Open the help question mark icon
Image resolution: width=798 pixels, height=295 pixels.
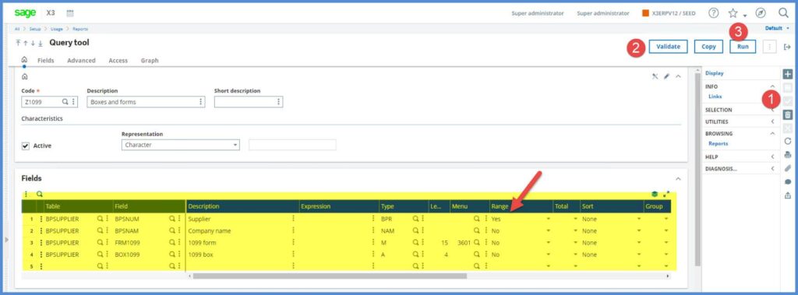point(714,13)
